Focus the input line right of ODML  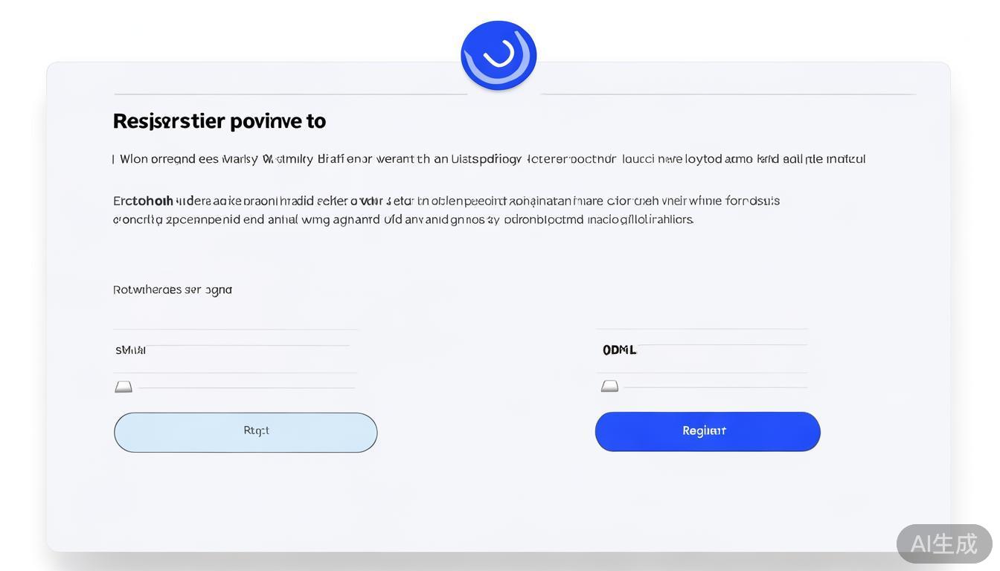pos(722,345)
